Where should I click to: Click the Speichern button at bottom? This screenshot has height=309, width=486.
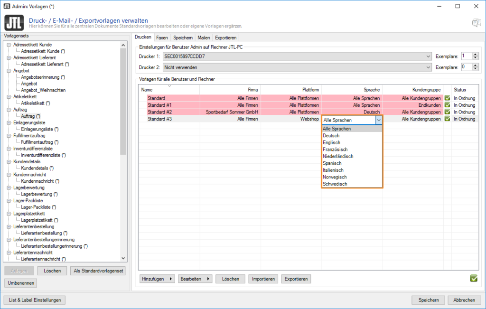[428, 300]
